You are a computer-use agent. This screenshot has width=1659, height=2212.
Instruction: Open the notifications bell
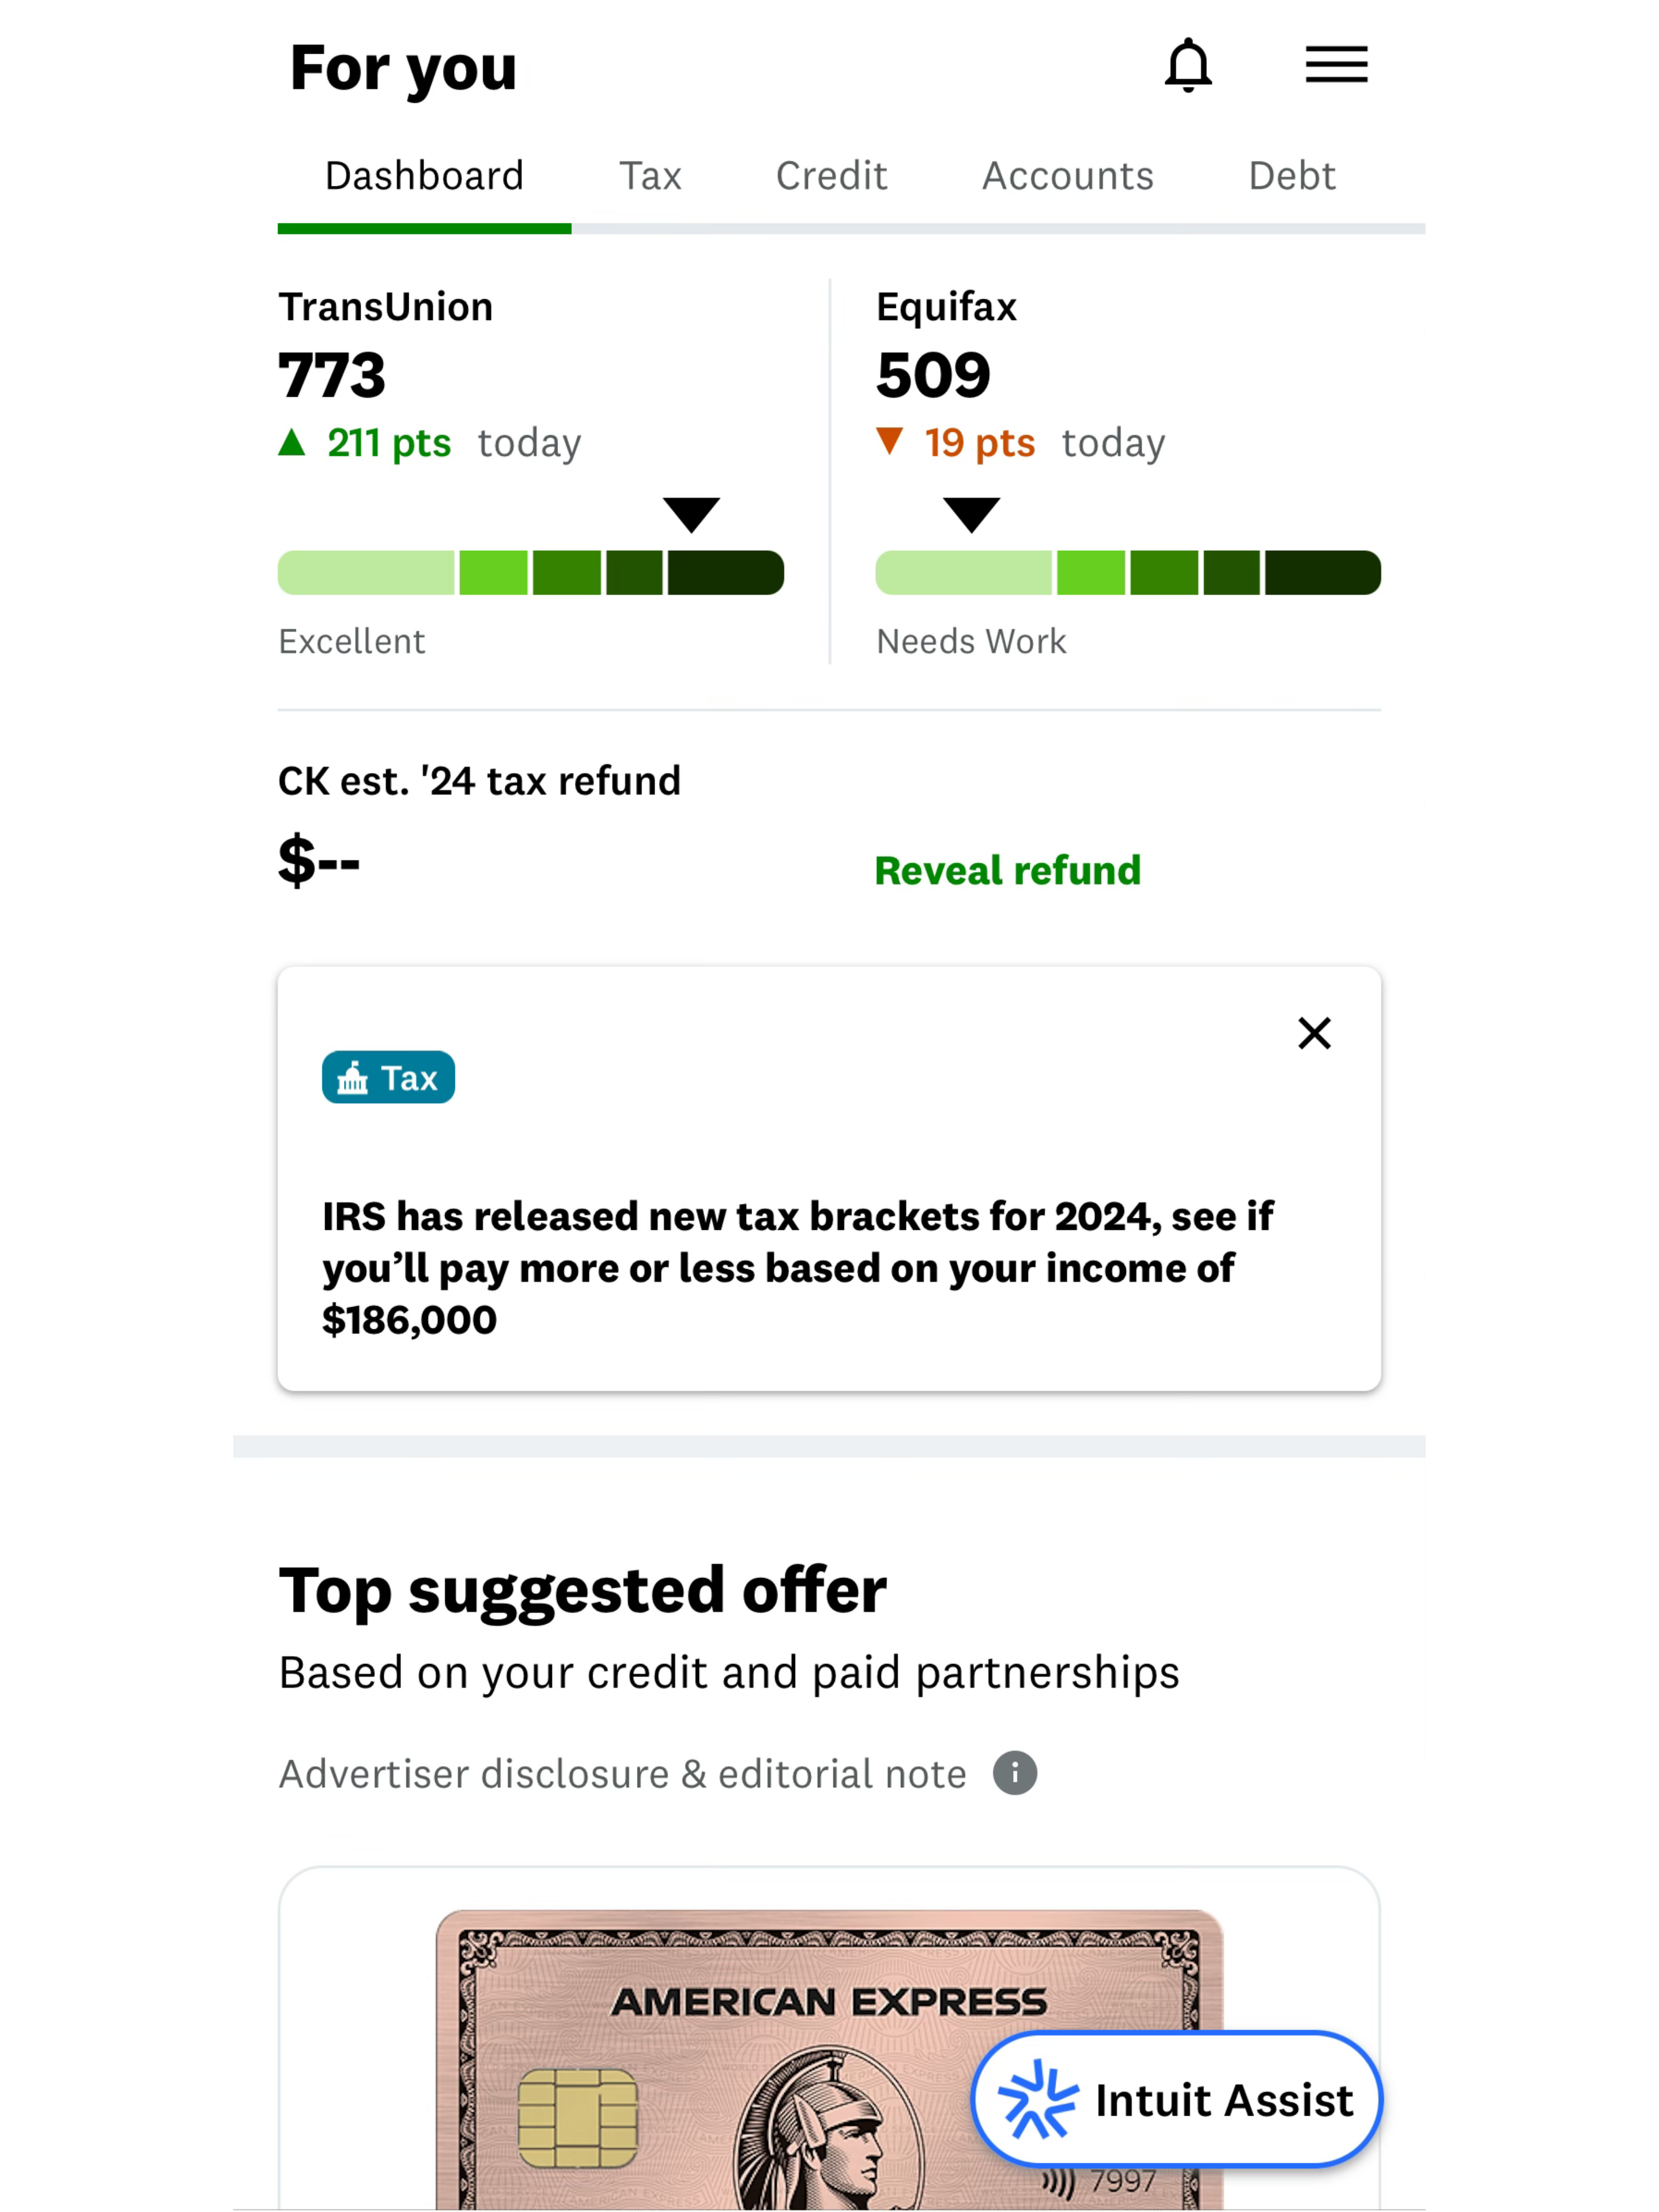1188,65
